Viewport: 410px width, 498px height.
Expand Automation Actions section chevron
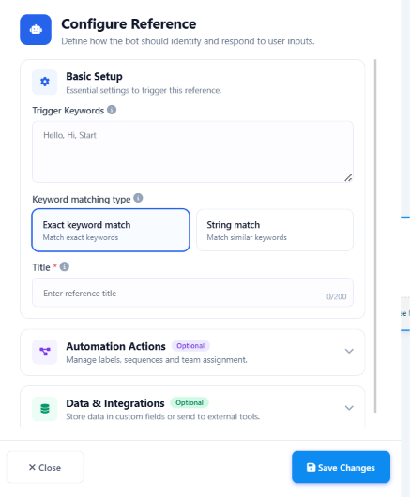coord(349,351)
